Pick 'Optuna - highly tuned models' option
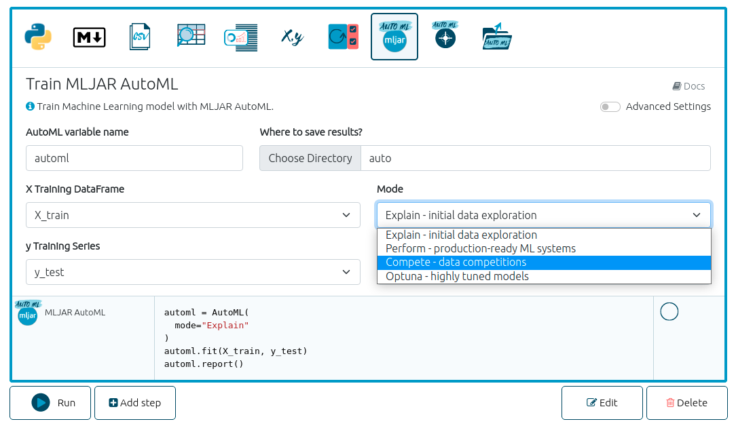736x428 pixels. pos(544,277)
